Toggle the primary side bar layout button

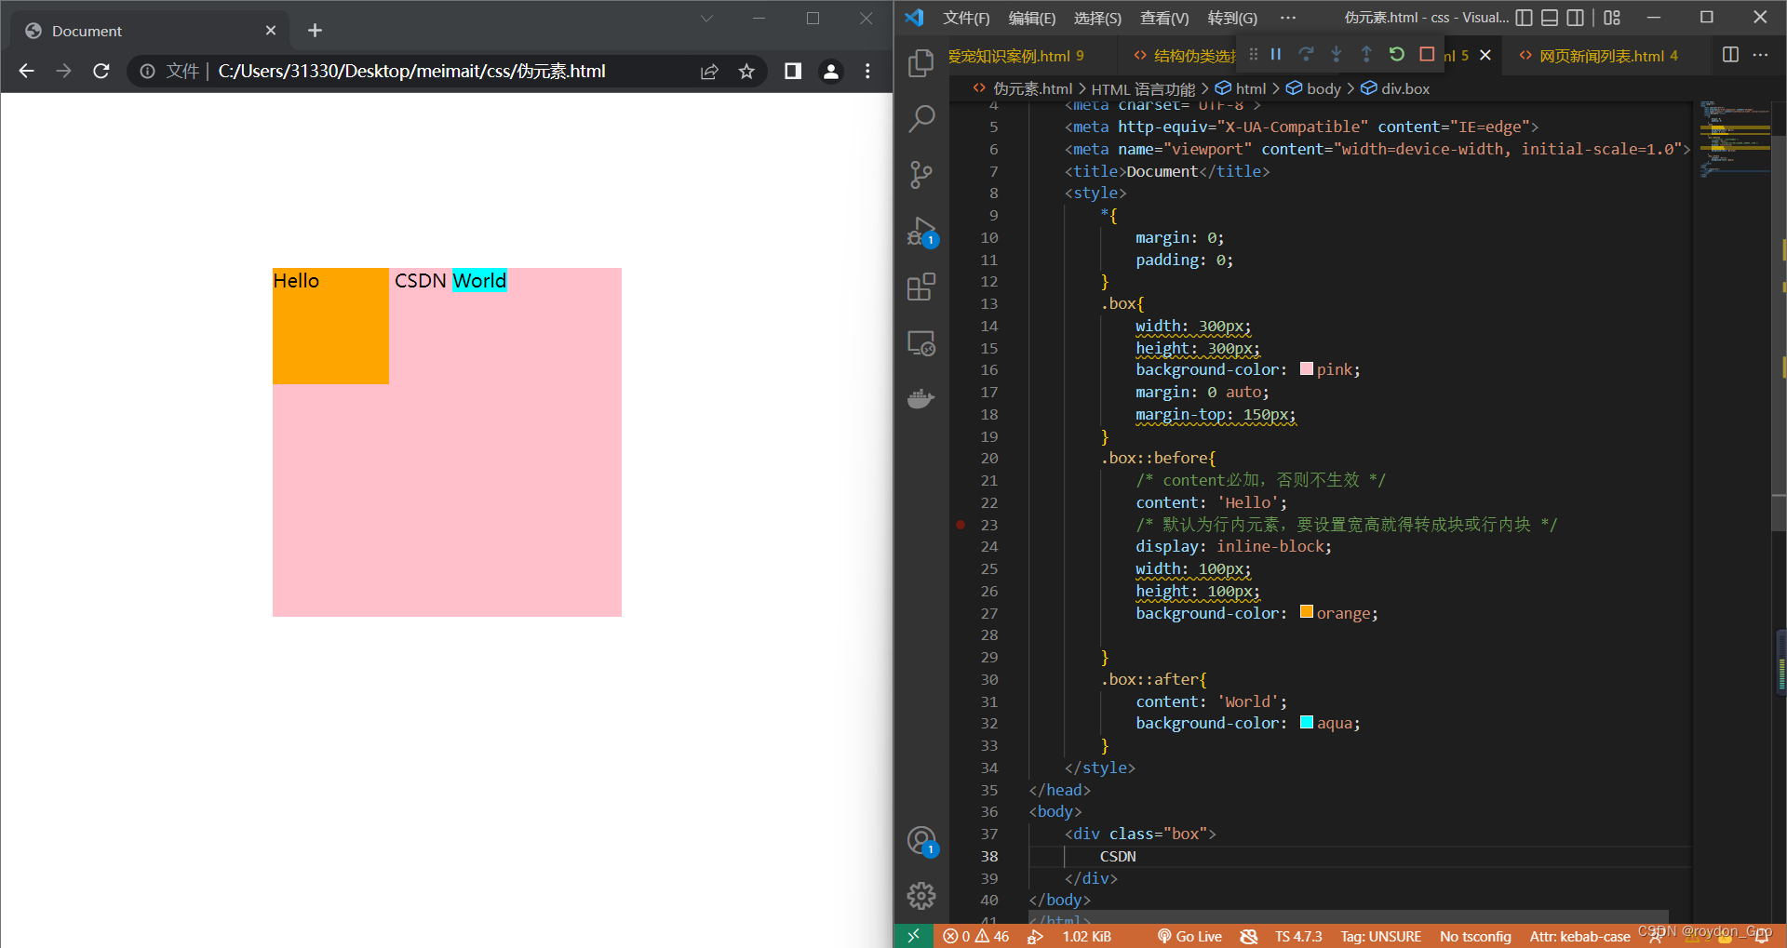[x=1524, y=18]
